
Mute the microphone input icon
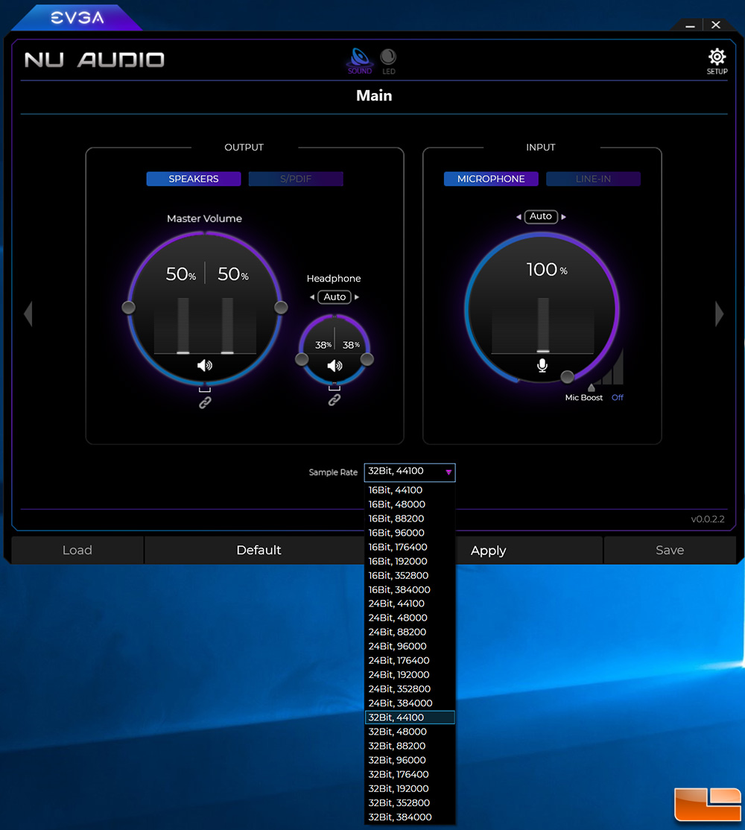click(542, 365)
